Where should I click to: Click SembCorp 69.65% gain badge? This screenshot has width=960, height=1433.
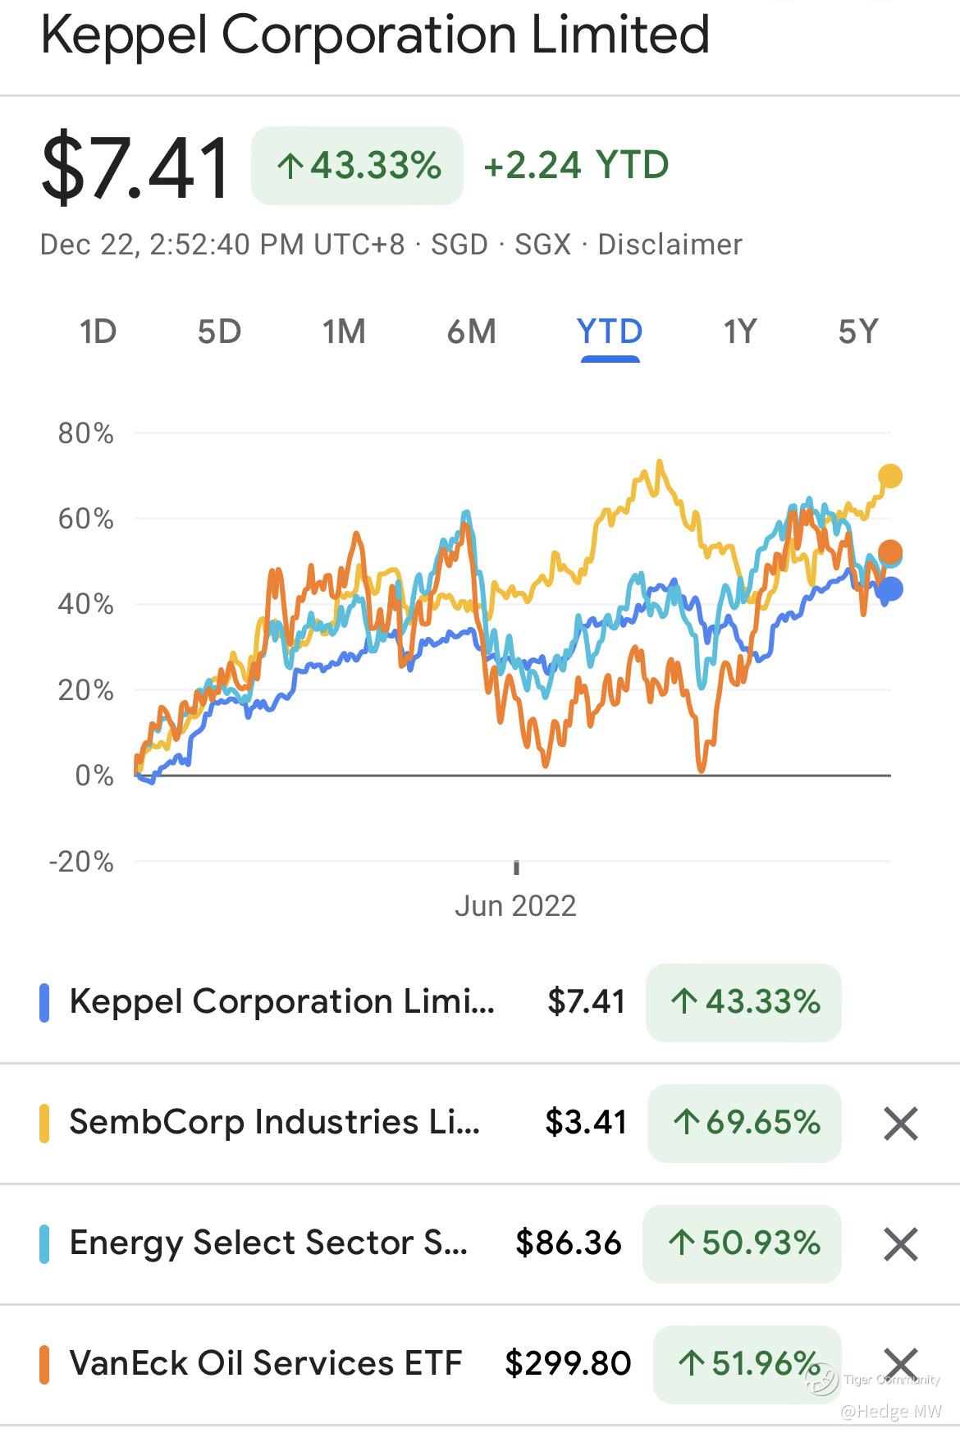[x=745, y=1123]
